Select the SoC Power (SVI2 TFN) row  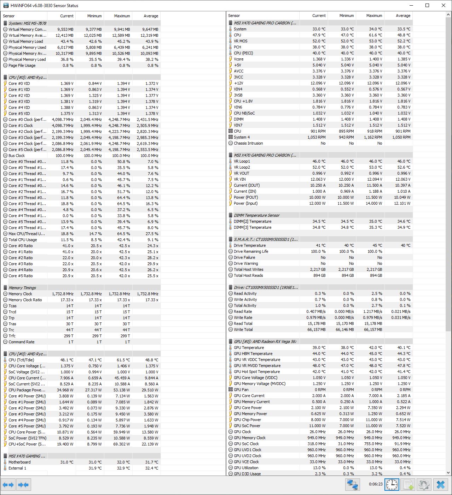click(81, 438)
